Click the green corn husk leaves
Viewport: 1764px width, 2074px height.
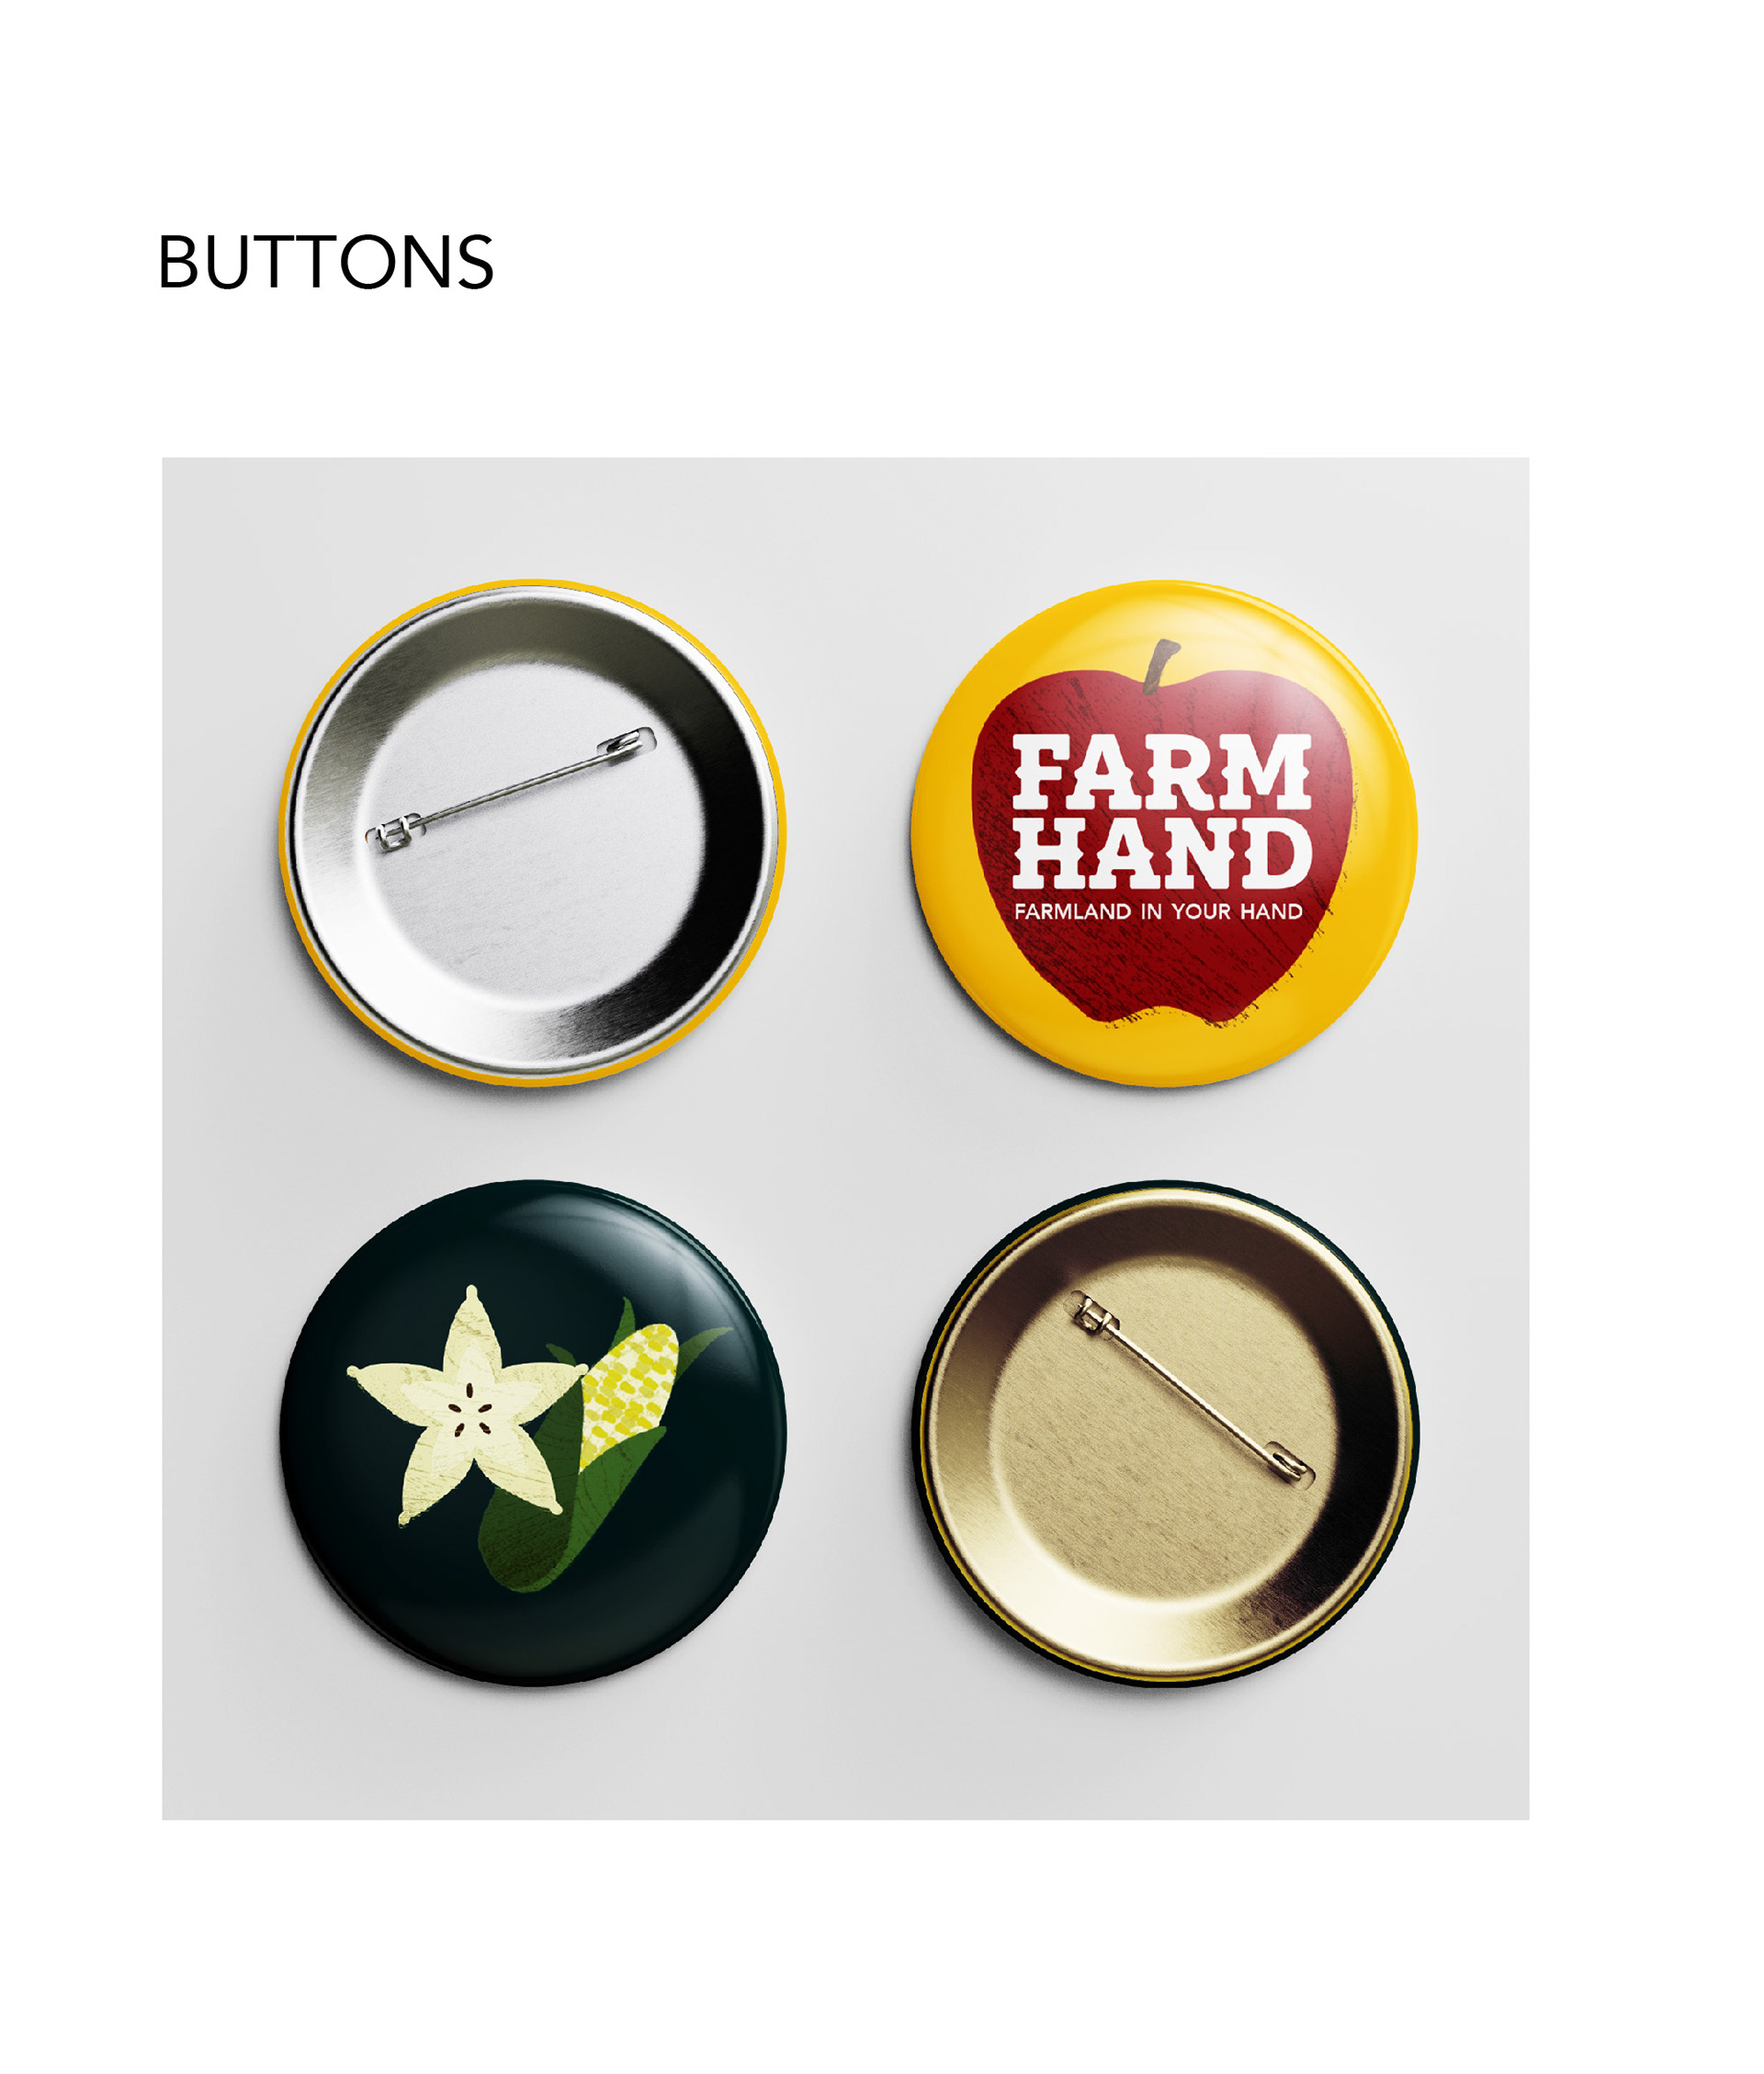tap(560, 1519)
